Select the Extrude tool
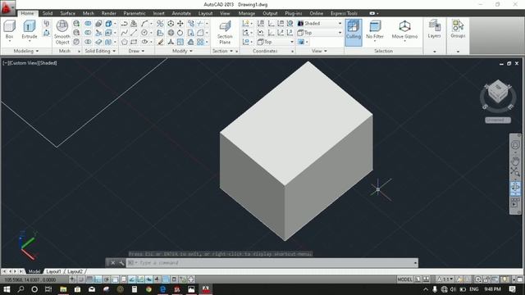Screen dimensions: 525x295 30,29
